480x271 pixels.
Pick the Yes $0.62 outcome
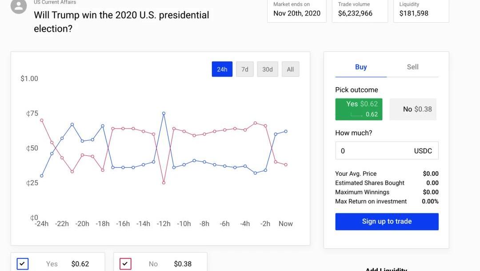point(359,109)
